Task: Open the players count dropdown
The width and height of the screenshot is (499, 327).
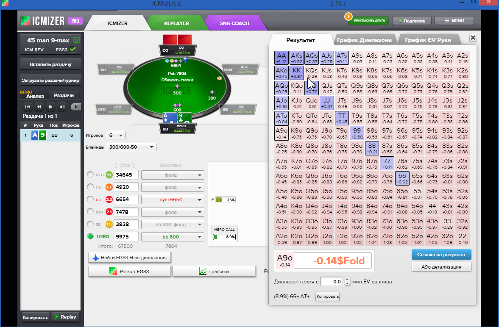Action: pos(116,135)
